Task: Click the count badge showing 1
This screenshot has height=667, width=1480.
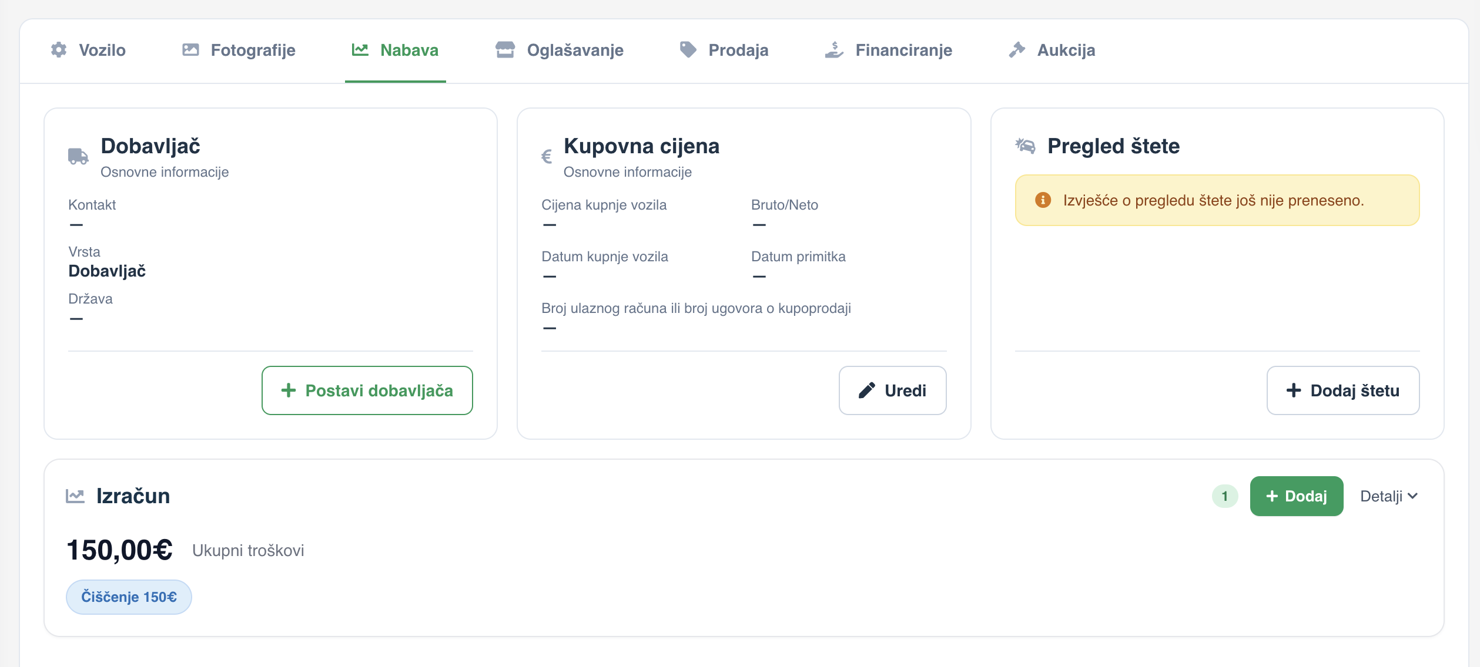Action: [1225, 496]
